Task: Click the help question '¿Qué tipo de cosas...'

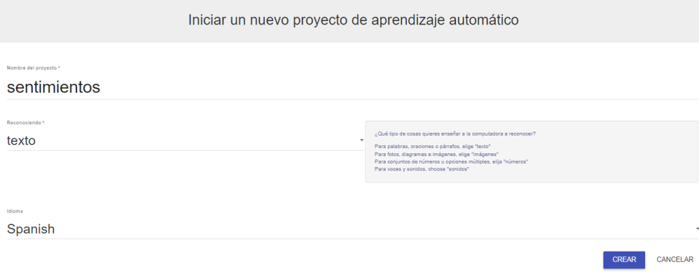Action: (x=455, y=134)
